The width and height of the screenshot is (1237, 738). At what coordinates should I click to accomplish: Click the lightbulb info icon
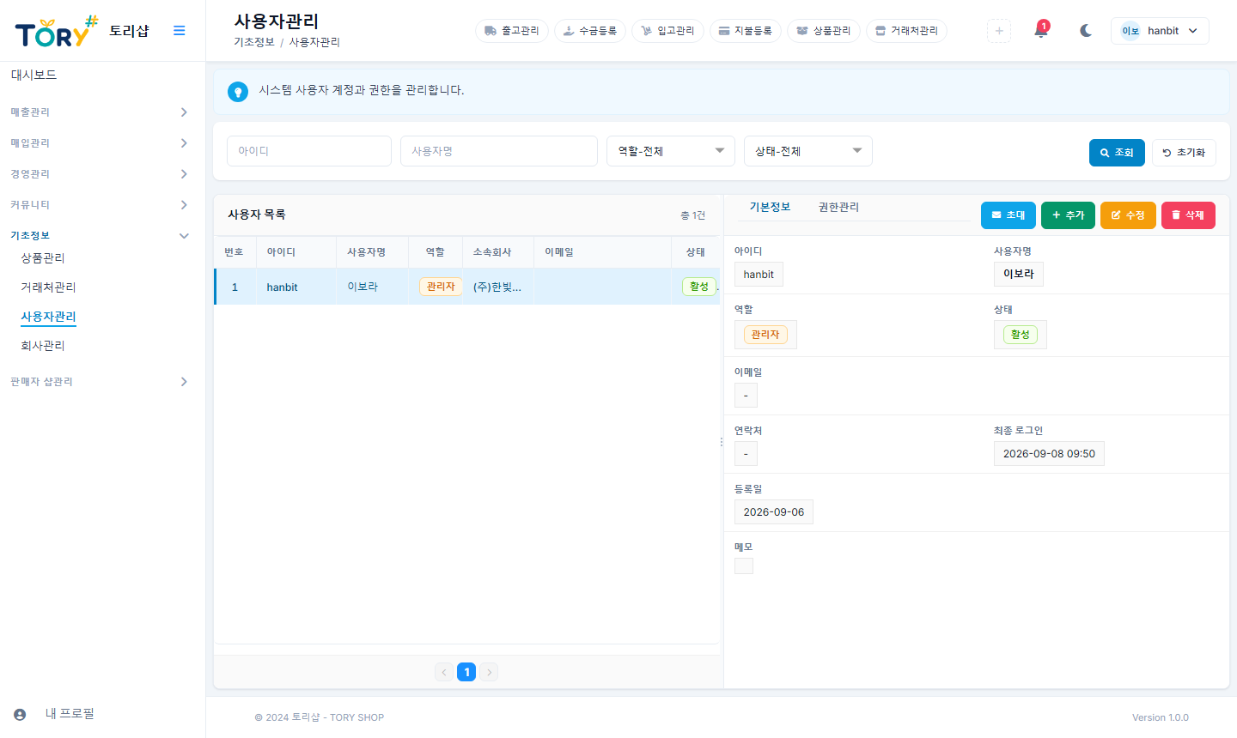click(238, 92)
